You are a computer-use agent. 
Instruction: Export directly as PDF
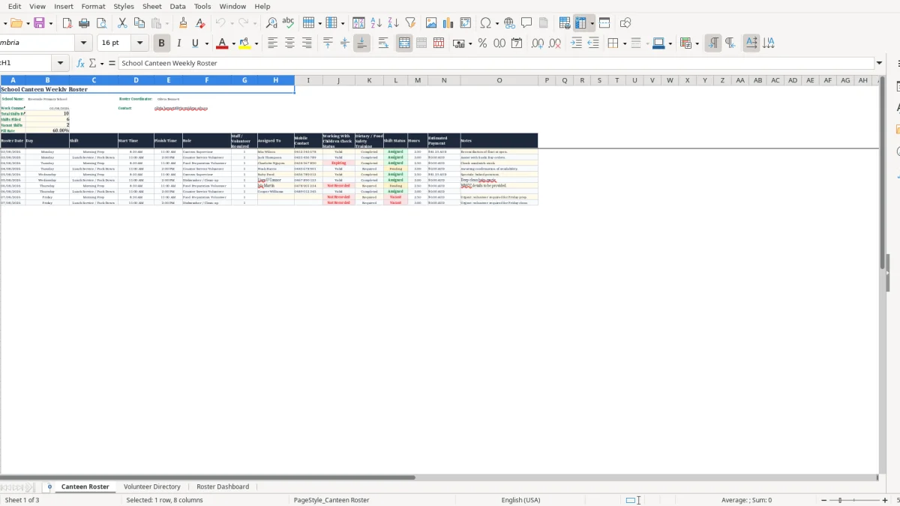pyautogui.click(x=66, y=23)
